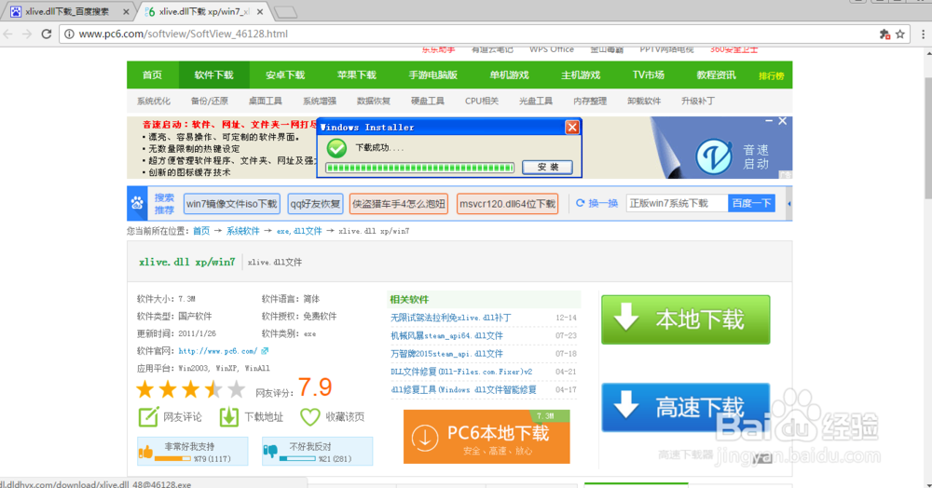This screenshot has width=932, height=488.
Task: Bookmark this page with the star icon
Action: click(x=900, y=34)
